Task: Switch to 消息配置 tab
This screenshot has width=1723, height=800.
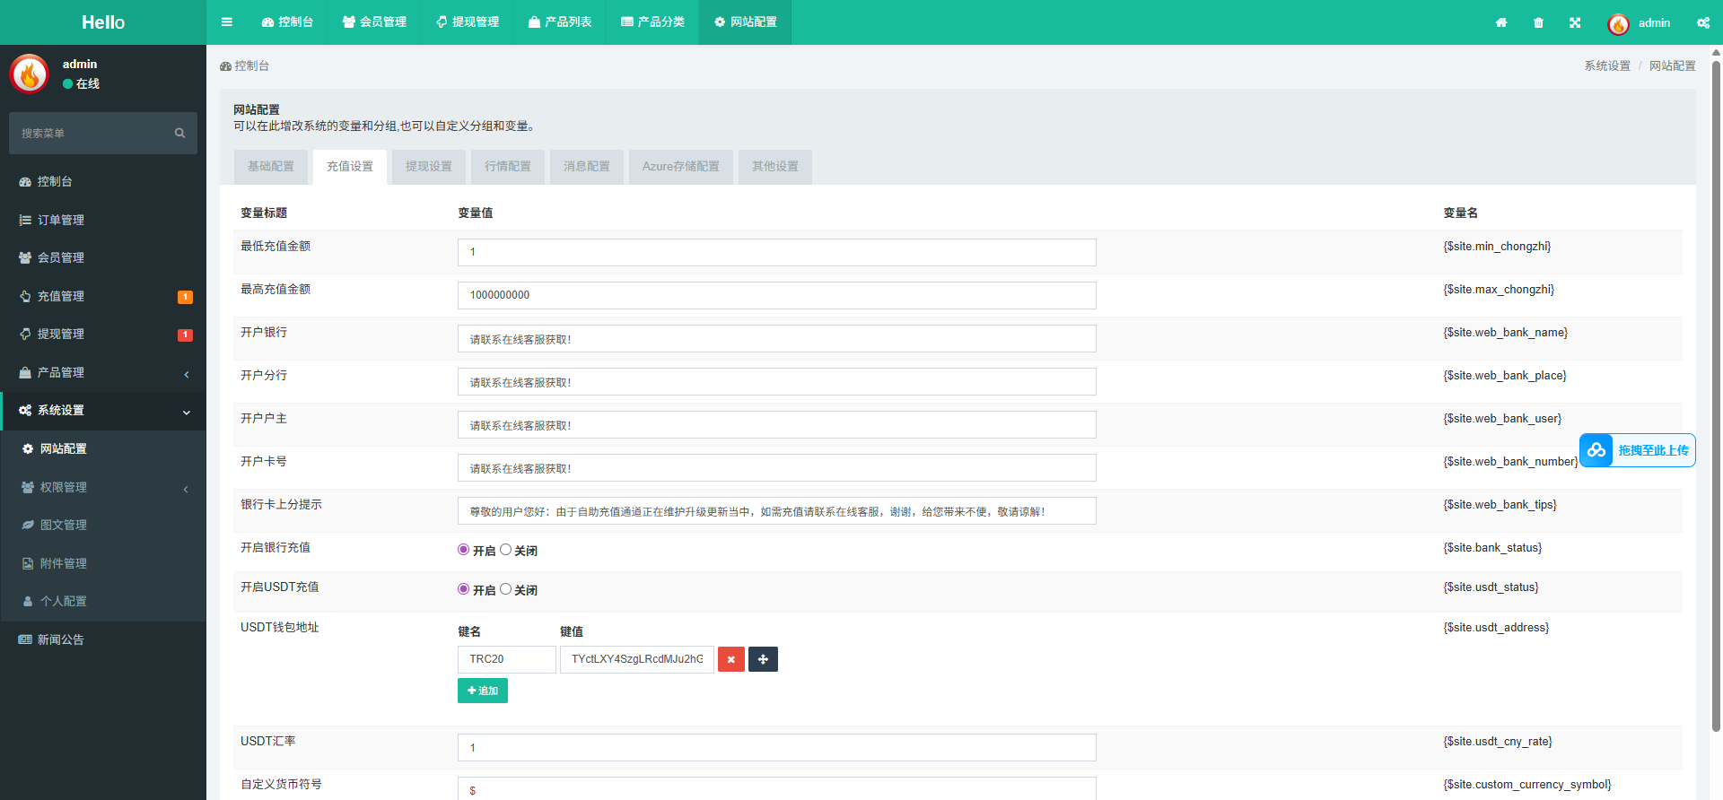Action: point(587,167)
